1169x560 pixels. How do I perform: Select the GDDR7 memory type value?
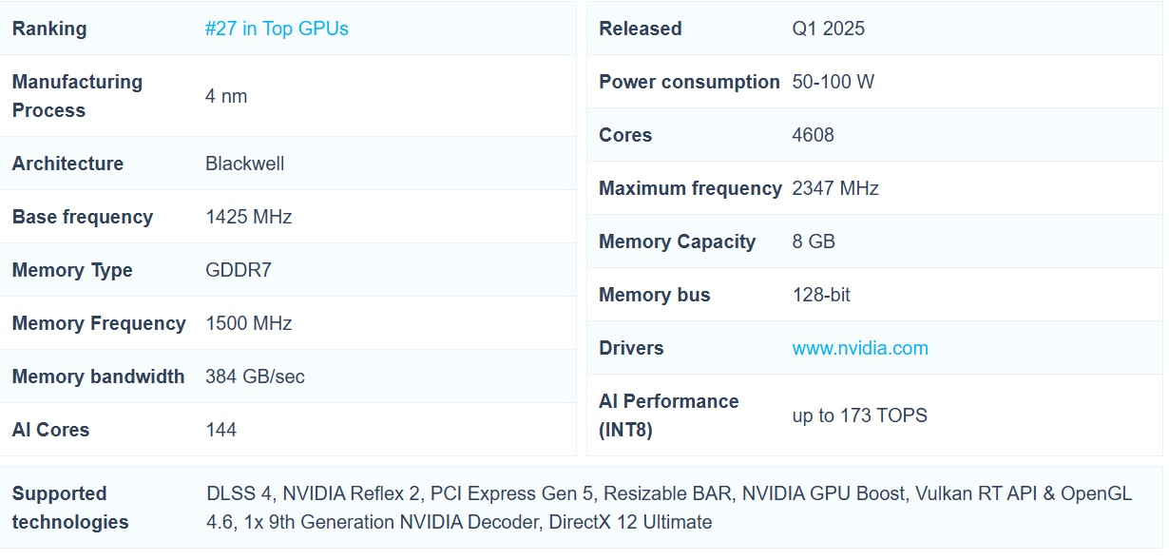coord(239,270)
